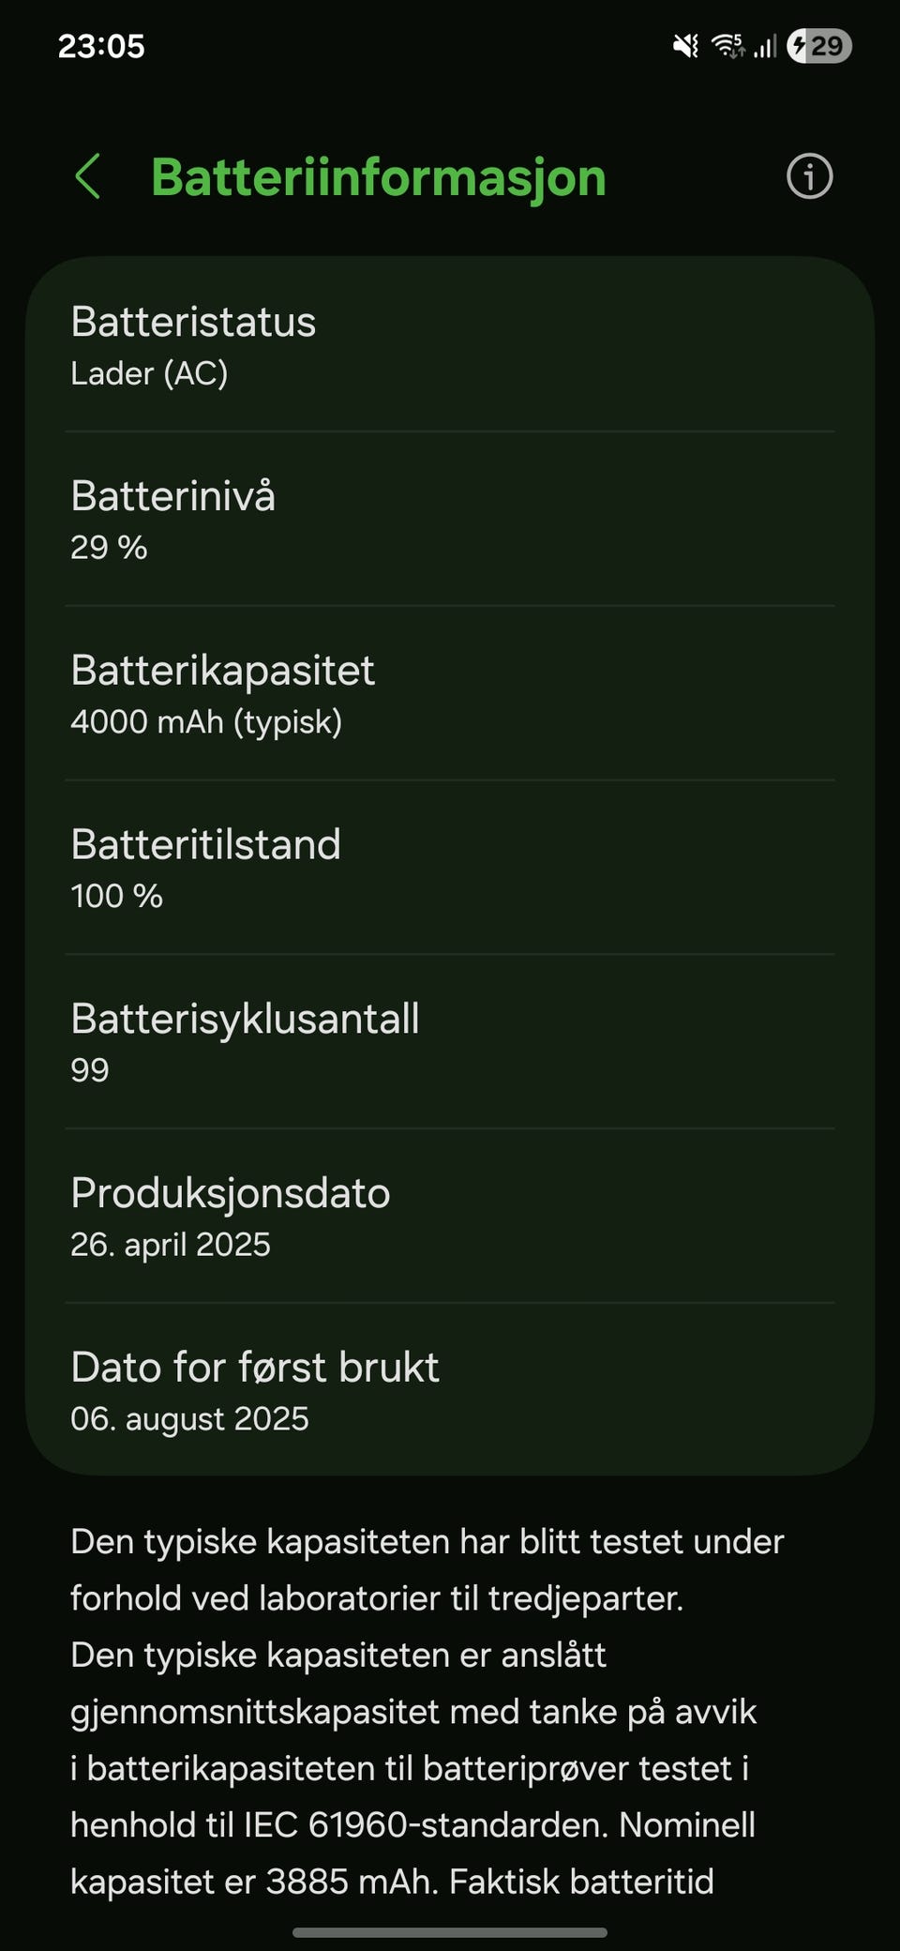The height and width of the screenshot is (1951, 900).
Task: Tap the 06. august 2025 date value
Action: [189, 1418]
